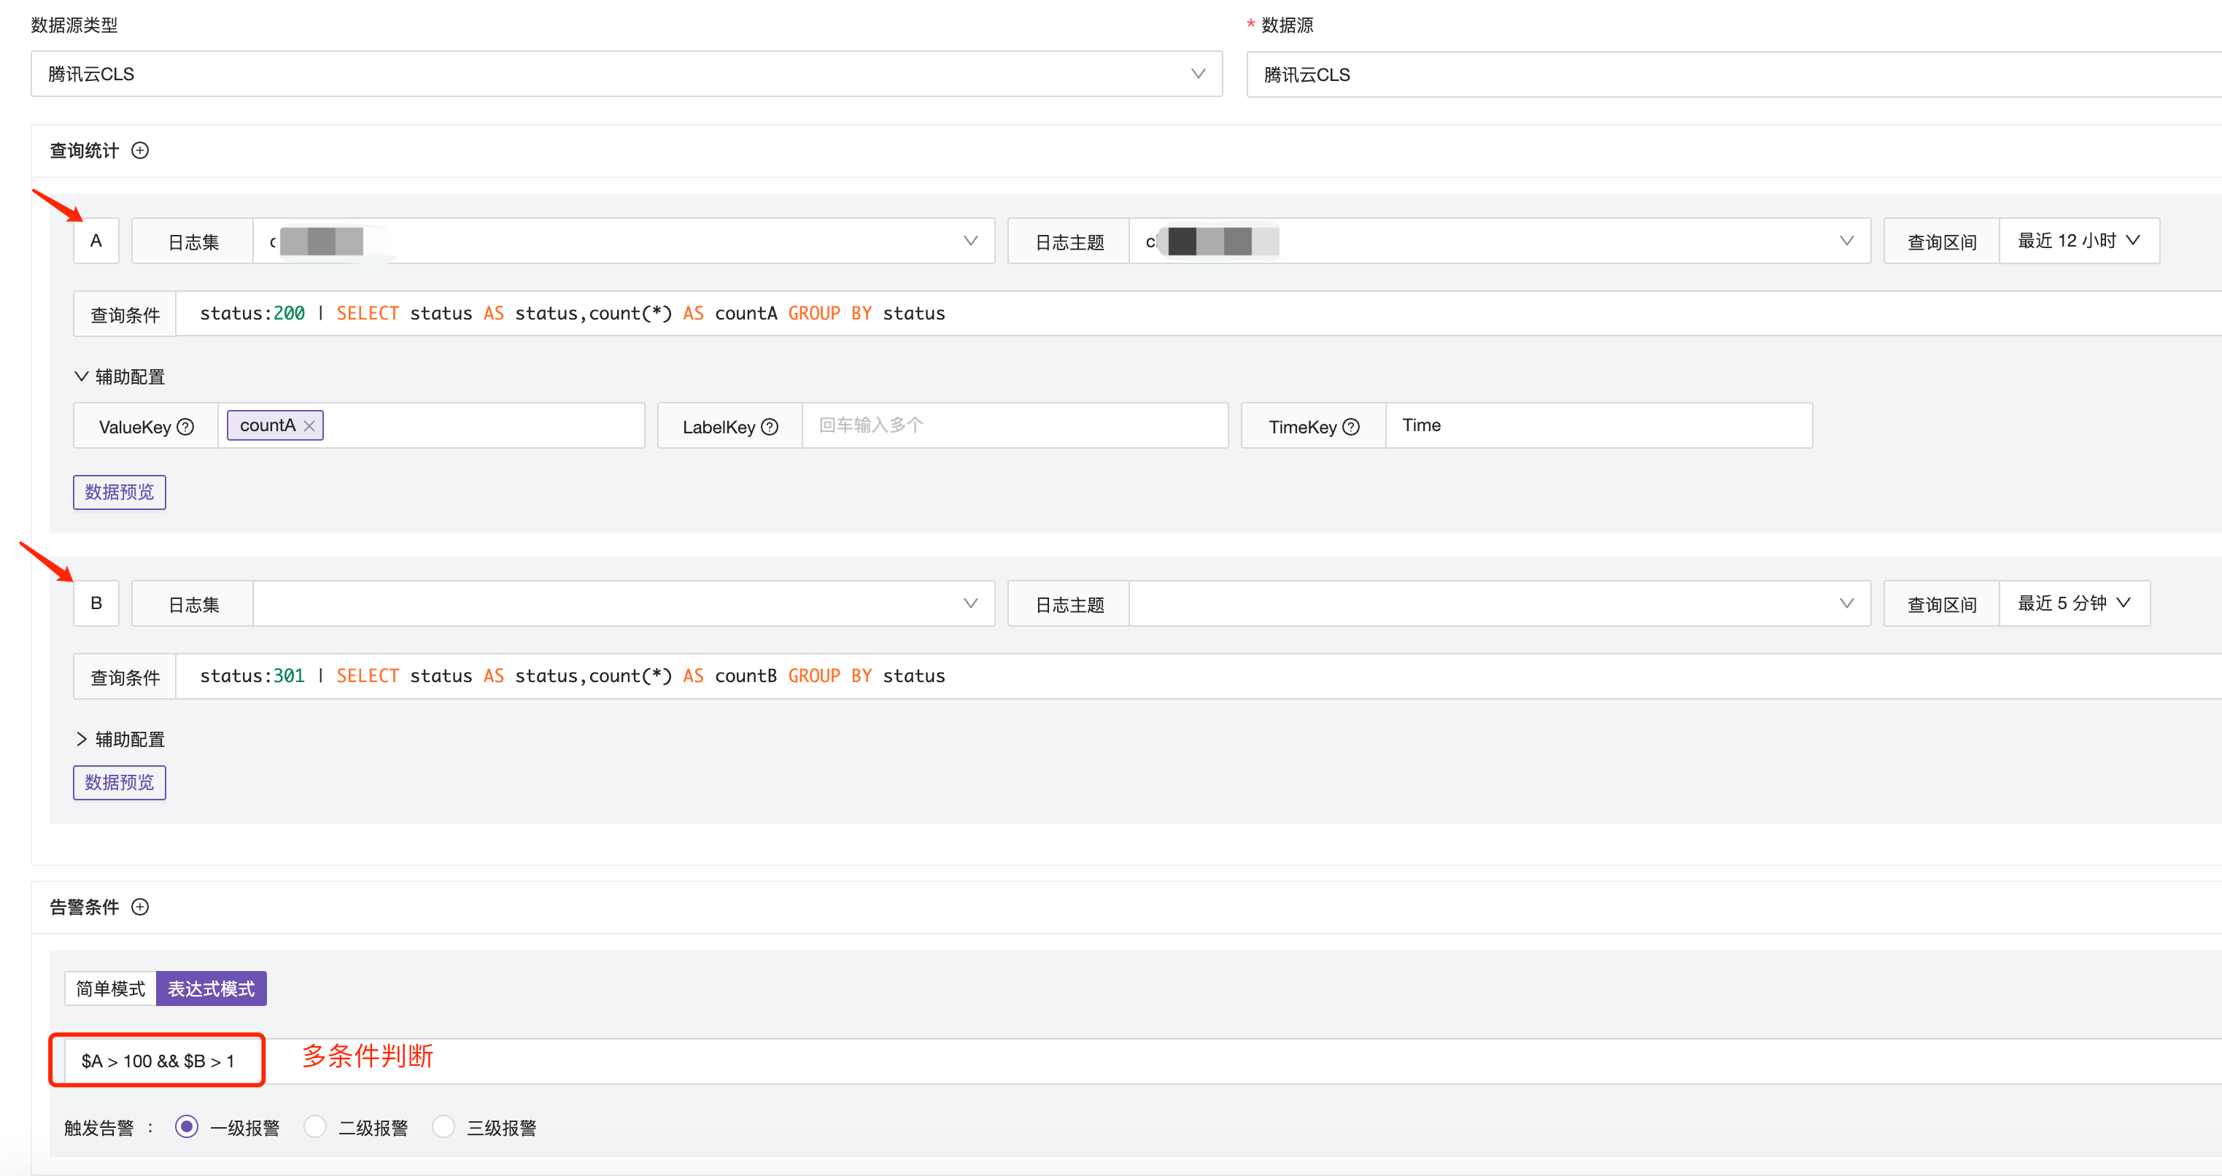The image size is (2222, 1176).
Task: Edit query A status:200 condition field
Action: click(x=1199, y=314)
